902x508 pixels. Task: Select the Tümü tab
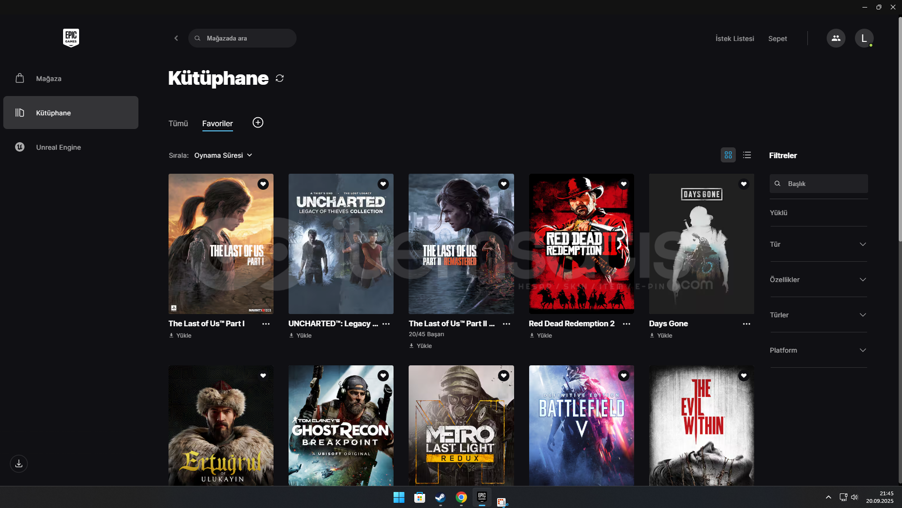point(178,123)
